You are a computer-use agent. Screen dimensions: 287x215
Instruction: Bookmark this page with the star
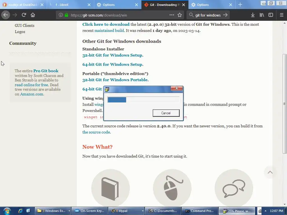180,15
